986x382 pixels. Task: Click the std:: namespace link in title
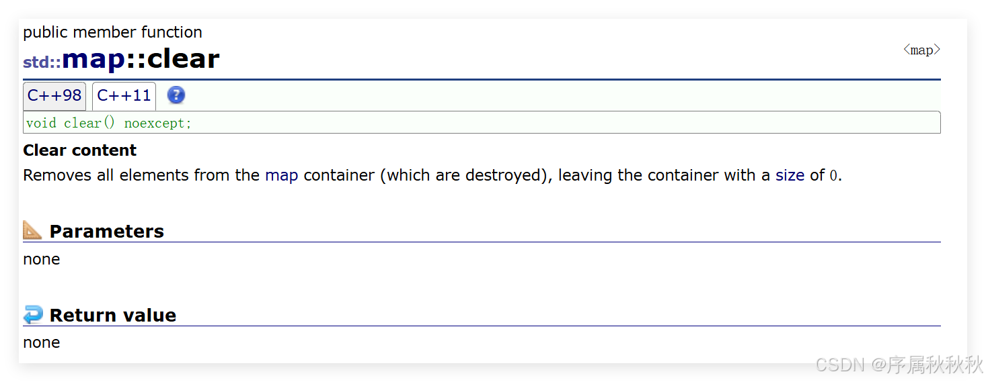(x=42, y=62)
